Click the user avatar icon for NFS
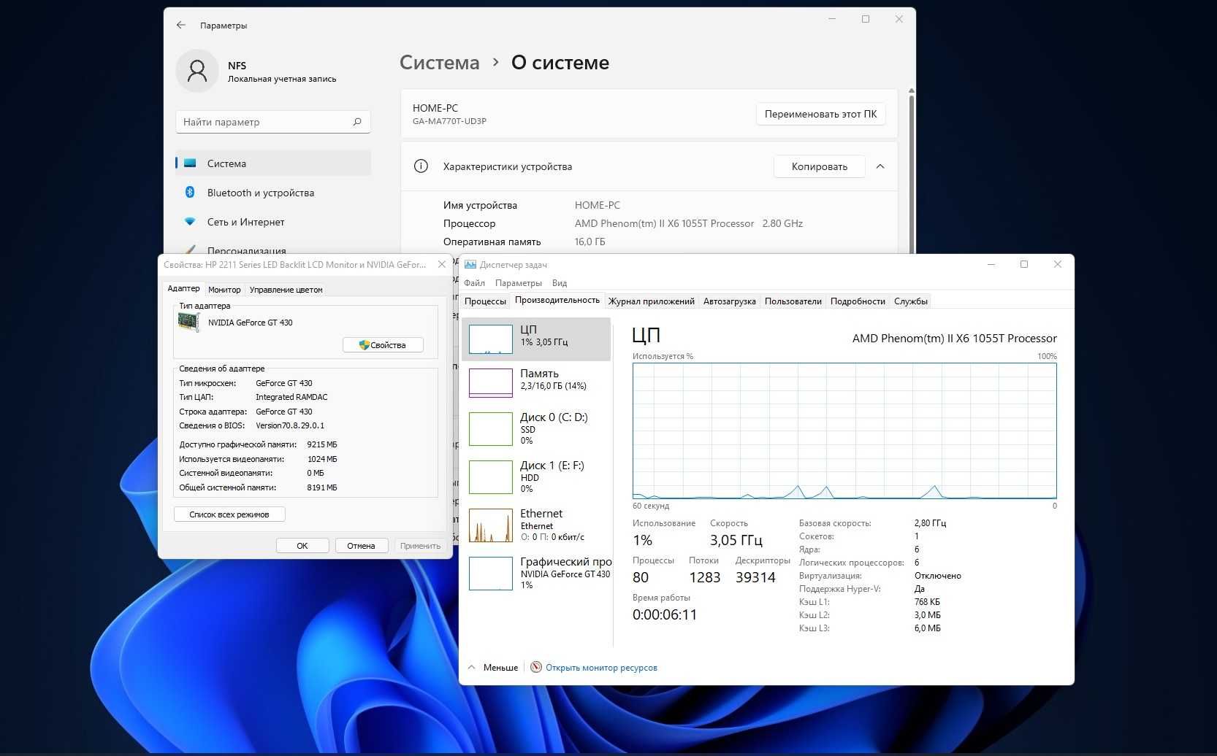This screenshot has width=1217, height=756. click(x=197, y=71)
